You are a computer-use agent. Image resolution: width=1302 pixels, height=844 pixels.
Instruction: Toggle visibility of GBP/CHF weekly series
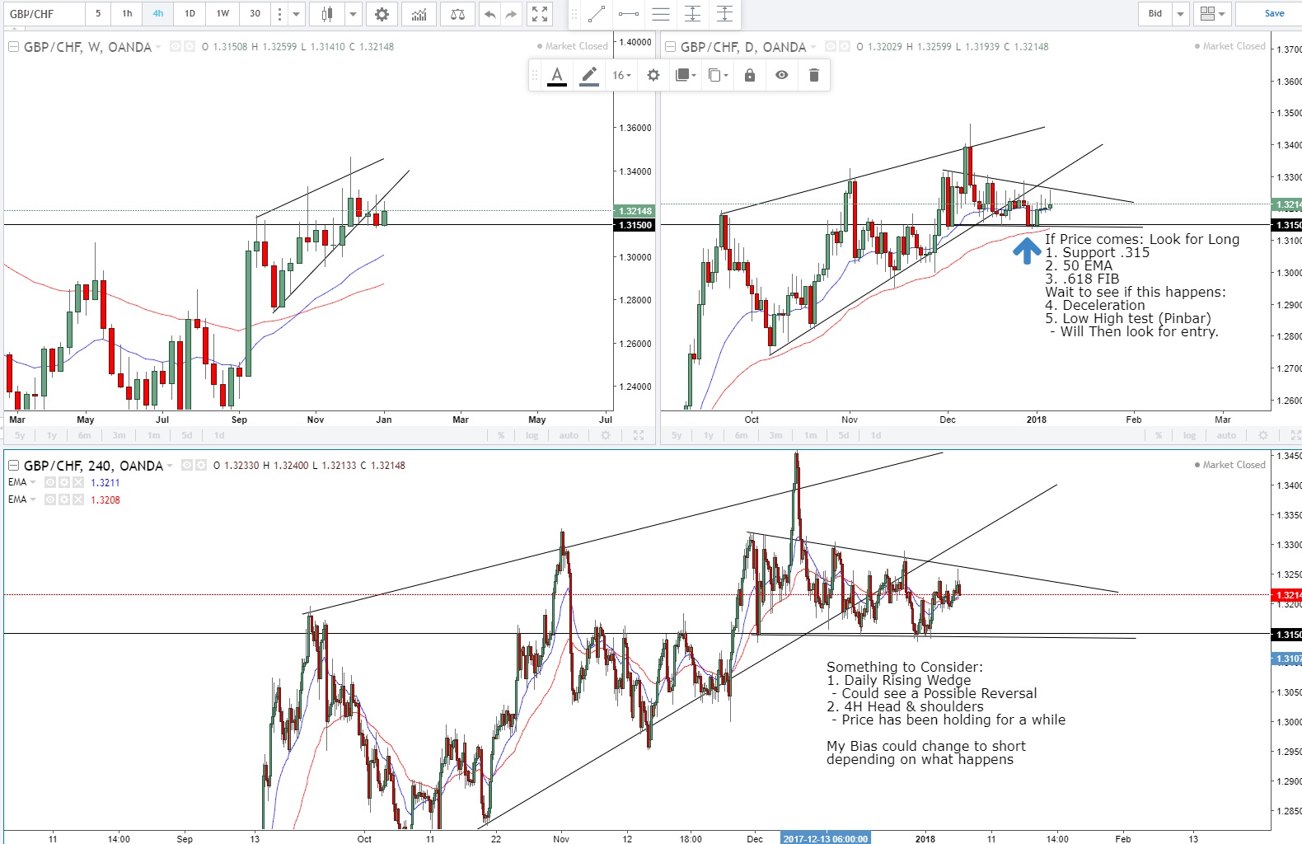[x=176, y=46]
